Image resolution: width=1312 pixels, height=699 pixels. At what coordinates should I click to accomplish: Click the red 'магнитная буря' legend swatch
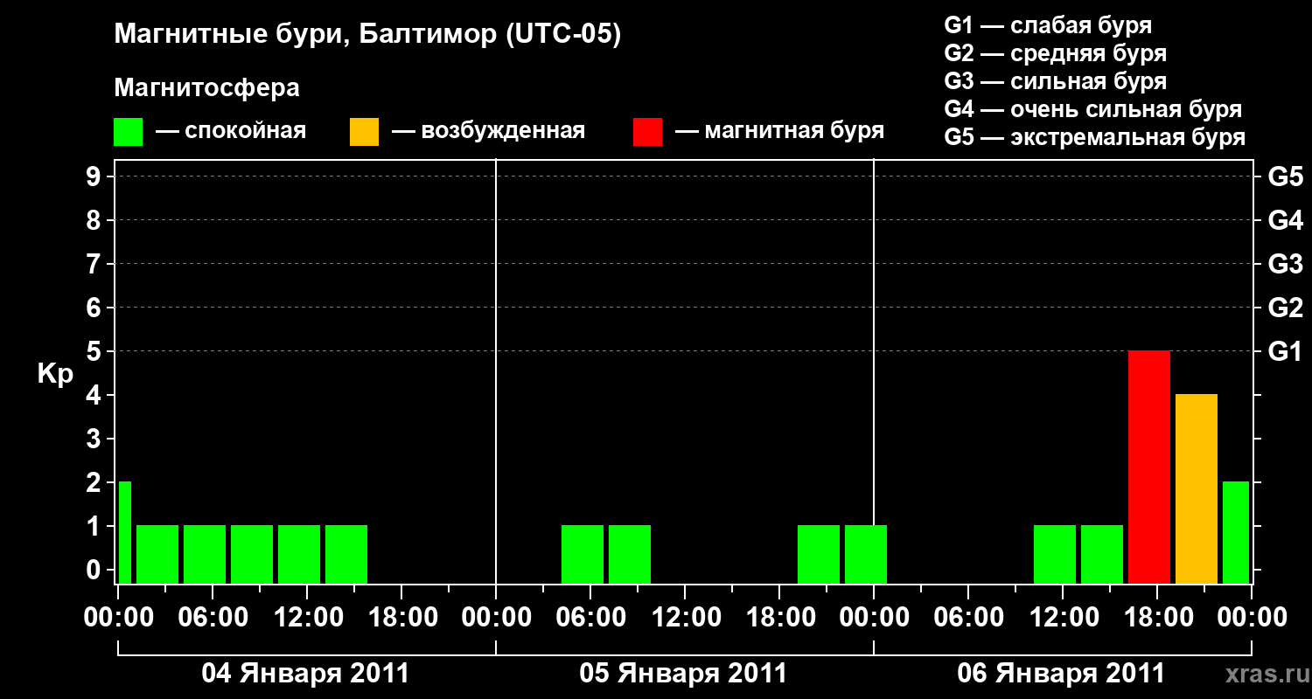click(647, 132)
